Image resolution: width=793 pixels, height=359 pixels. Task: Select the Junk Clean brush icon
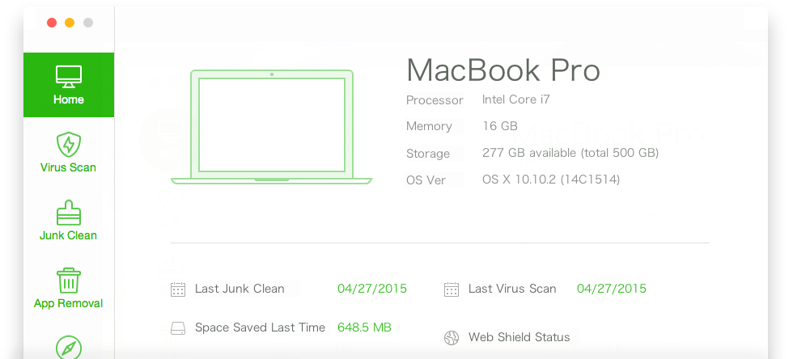tap(68, 213)
